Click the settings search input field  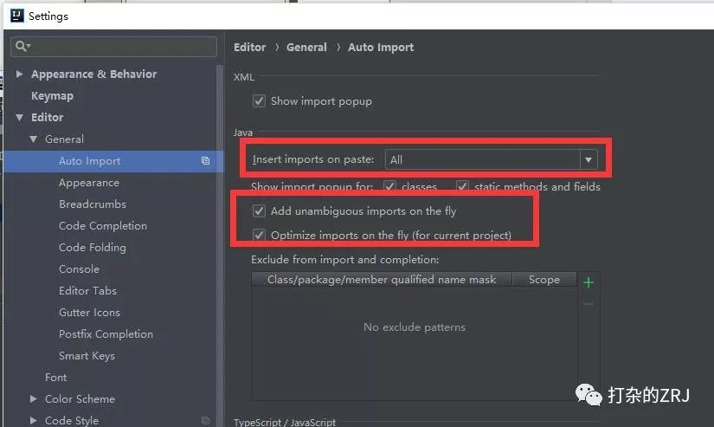tap(114, 47)
